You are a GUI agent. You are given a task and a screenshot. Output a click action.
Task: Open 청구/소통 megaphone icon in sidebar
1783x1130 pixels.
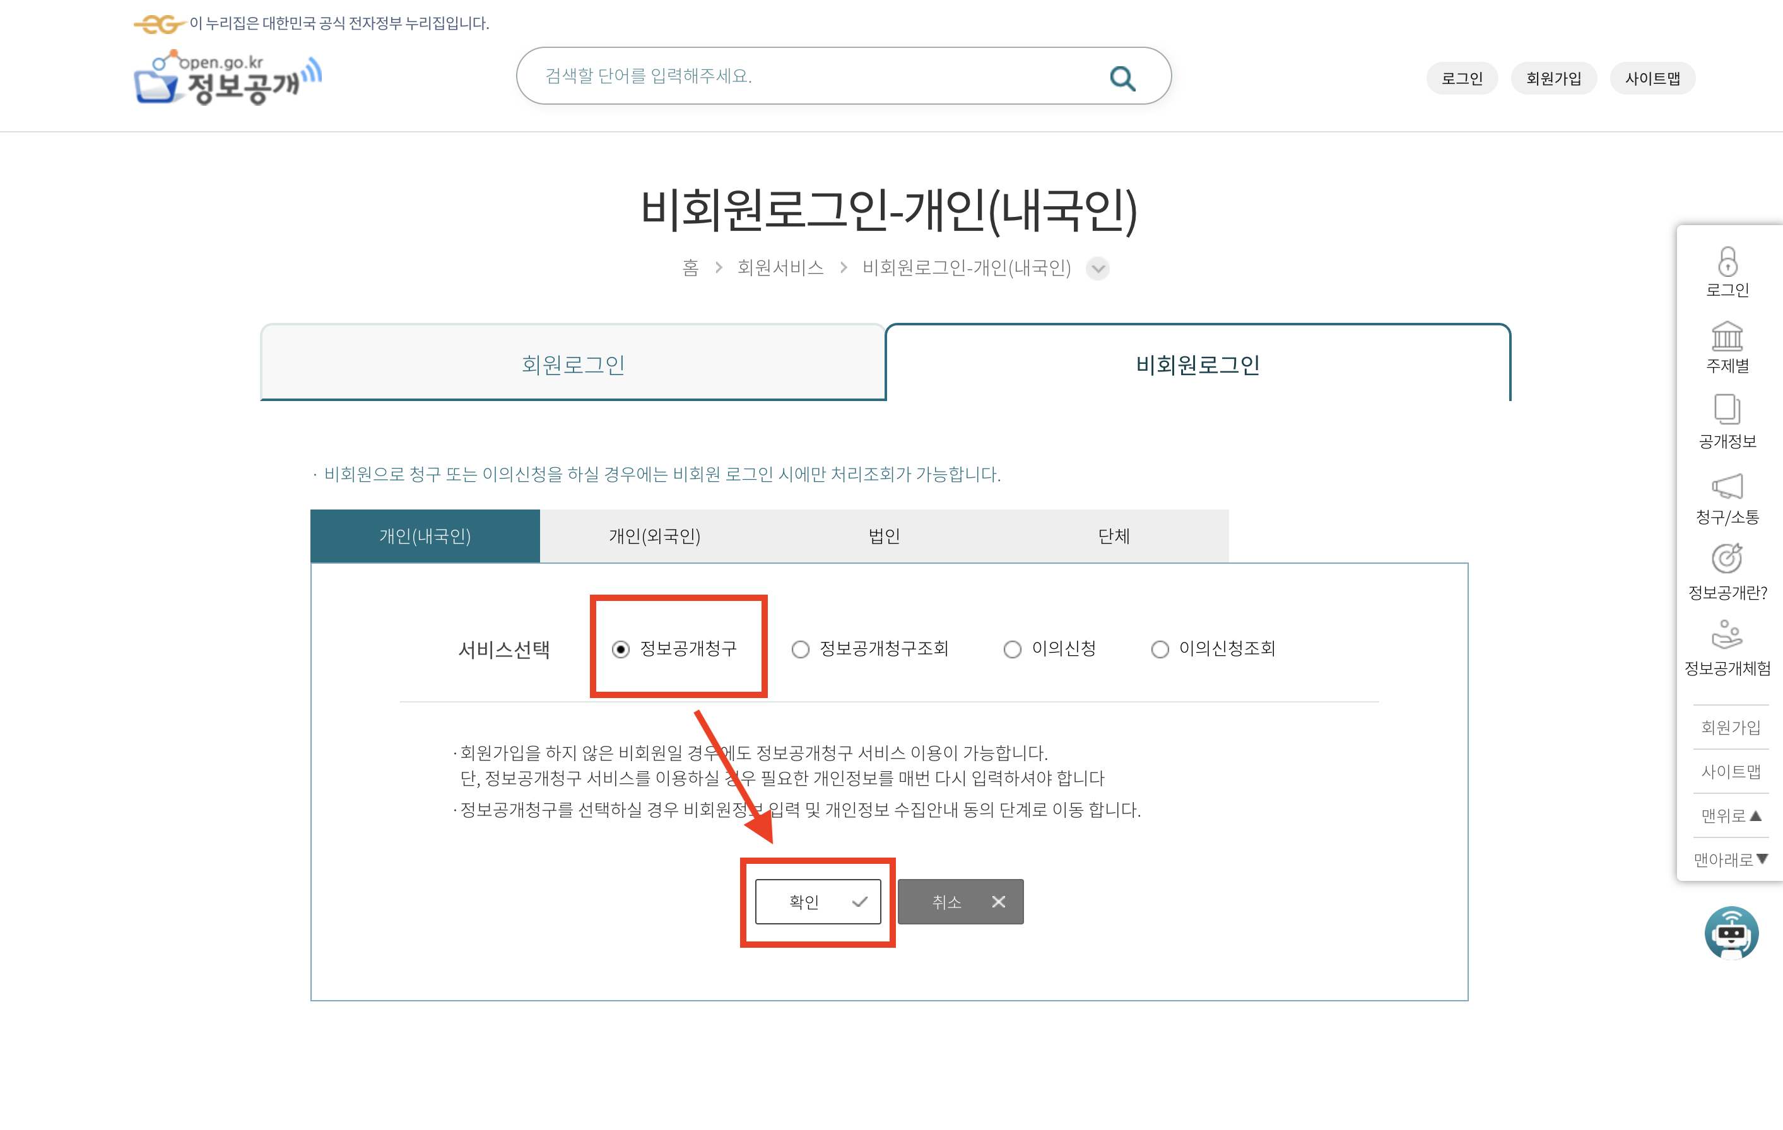pos(1727,486)
